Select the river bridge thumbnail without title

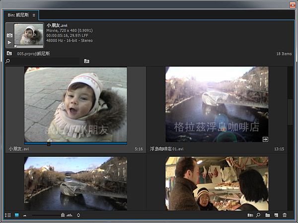[x=75, y=184]
